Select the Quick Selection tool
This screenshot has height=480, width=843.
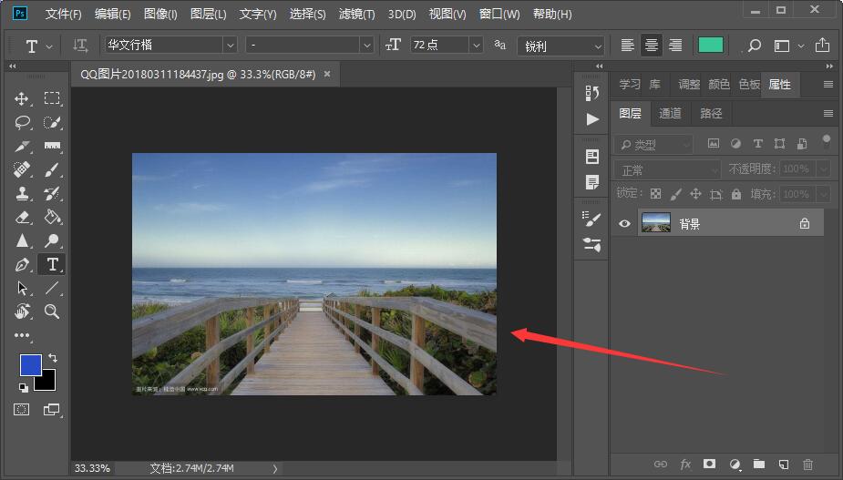(52, 123)
